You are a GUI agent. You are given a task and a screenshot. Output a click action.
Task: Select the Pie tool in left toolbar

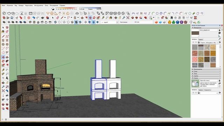(x=7, y=52)
